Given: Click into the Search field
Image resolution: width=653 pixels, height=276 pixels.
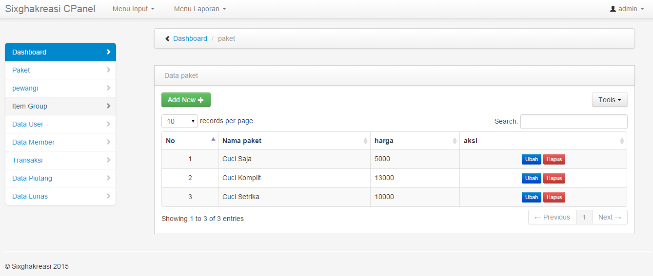Looking at the screenshot, I should click(x=574, y=122).
